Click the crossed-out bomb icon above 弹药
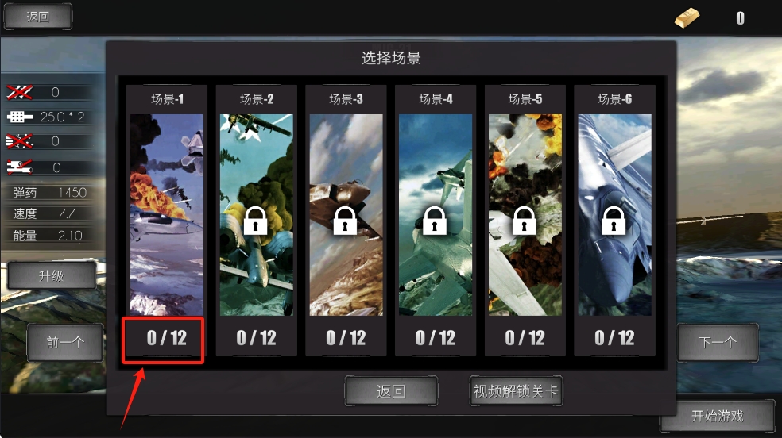Screen dimensions: 782x438 pyautogui.click(x=19, y=167)
